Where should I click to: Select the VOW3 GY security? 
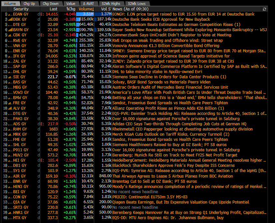21,93
